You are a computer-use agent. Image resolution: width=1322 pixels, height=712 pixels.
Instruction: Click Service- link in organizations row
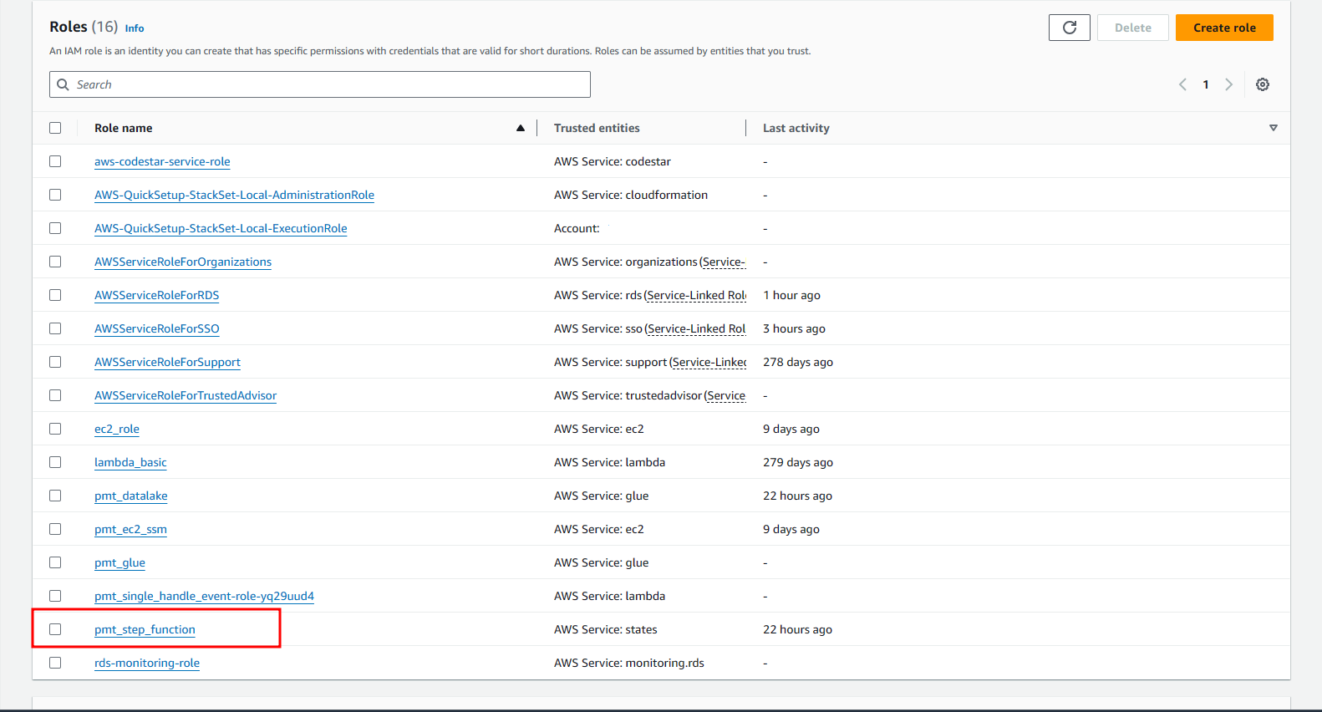click(x=724, y=262)
